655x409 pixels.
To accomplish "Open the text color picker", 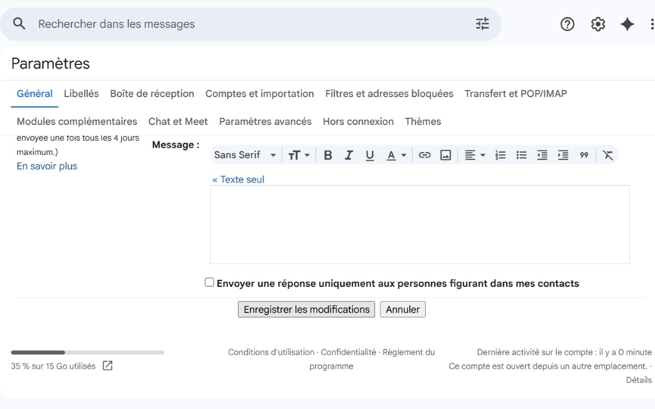I will click(396, 155).
